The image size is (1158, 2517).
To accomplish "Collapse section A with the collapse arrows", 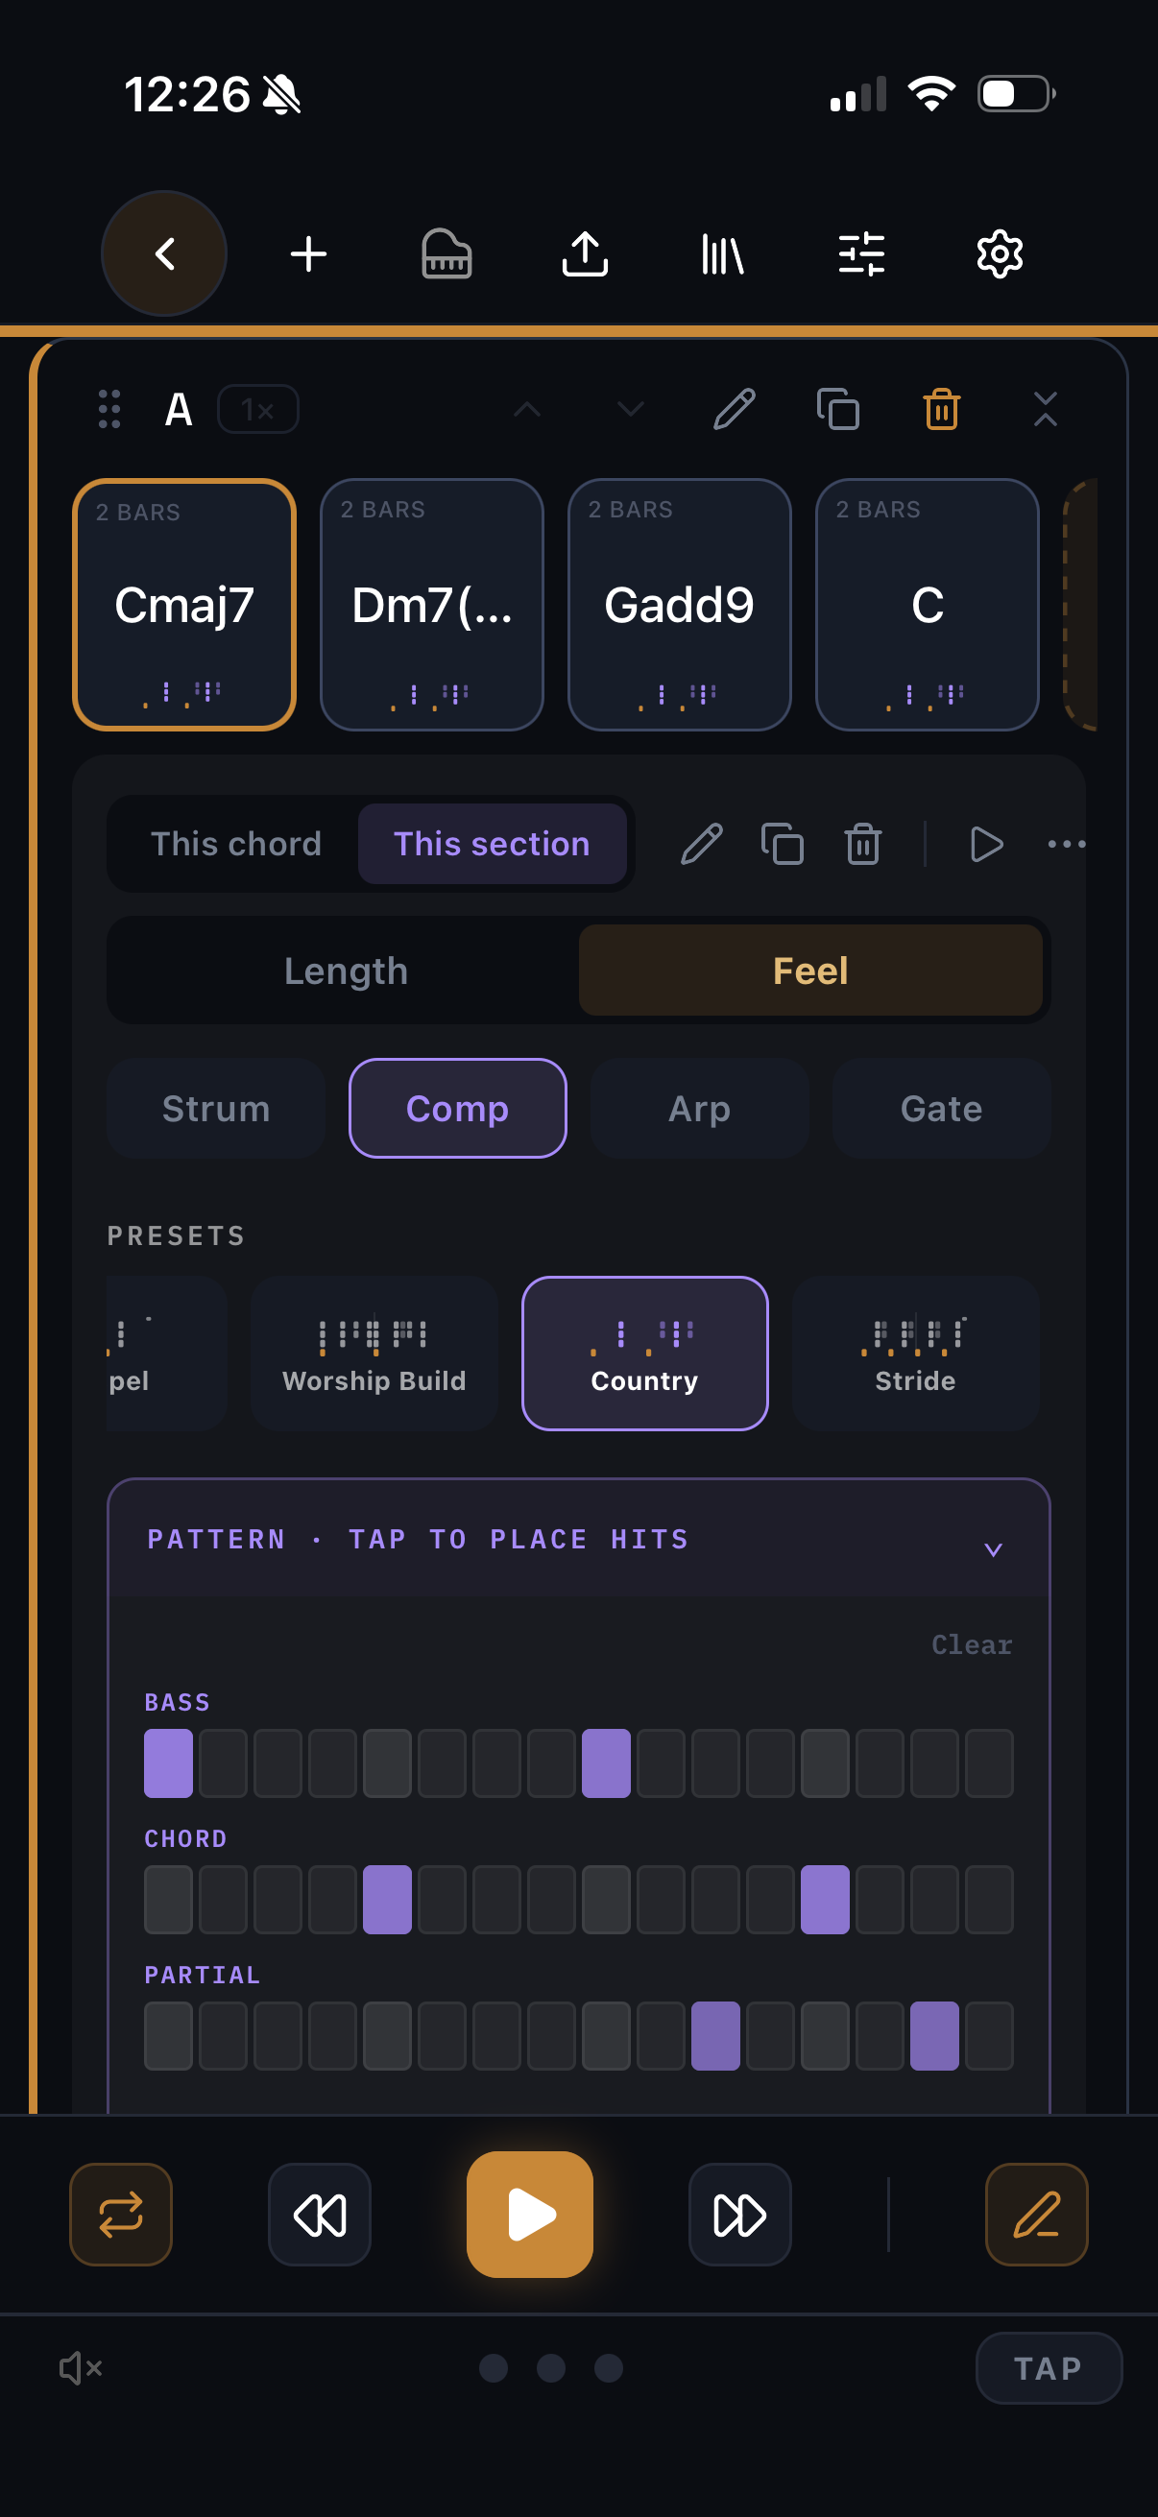I will point(1046,409).
